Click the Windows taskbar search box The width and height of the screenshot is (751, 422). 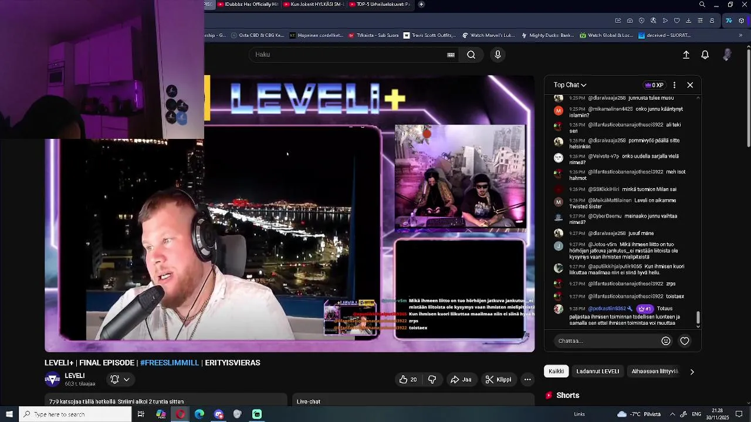click(x=75, y=414)
